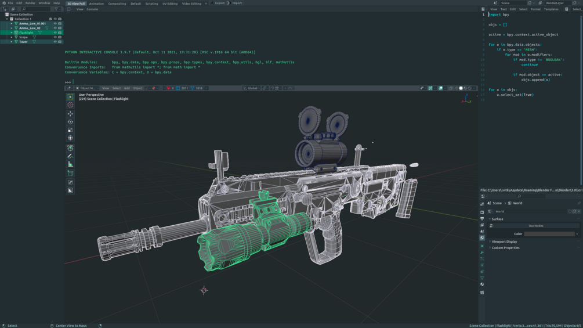583x328 pixels.
Task: Open the Texture properties tab
Action: click(482, 293)
